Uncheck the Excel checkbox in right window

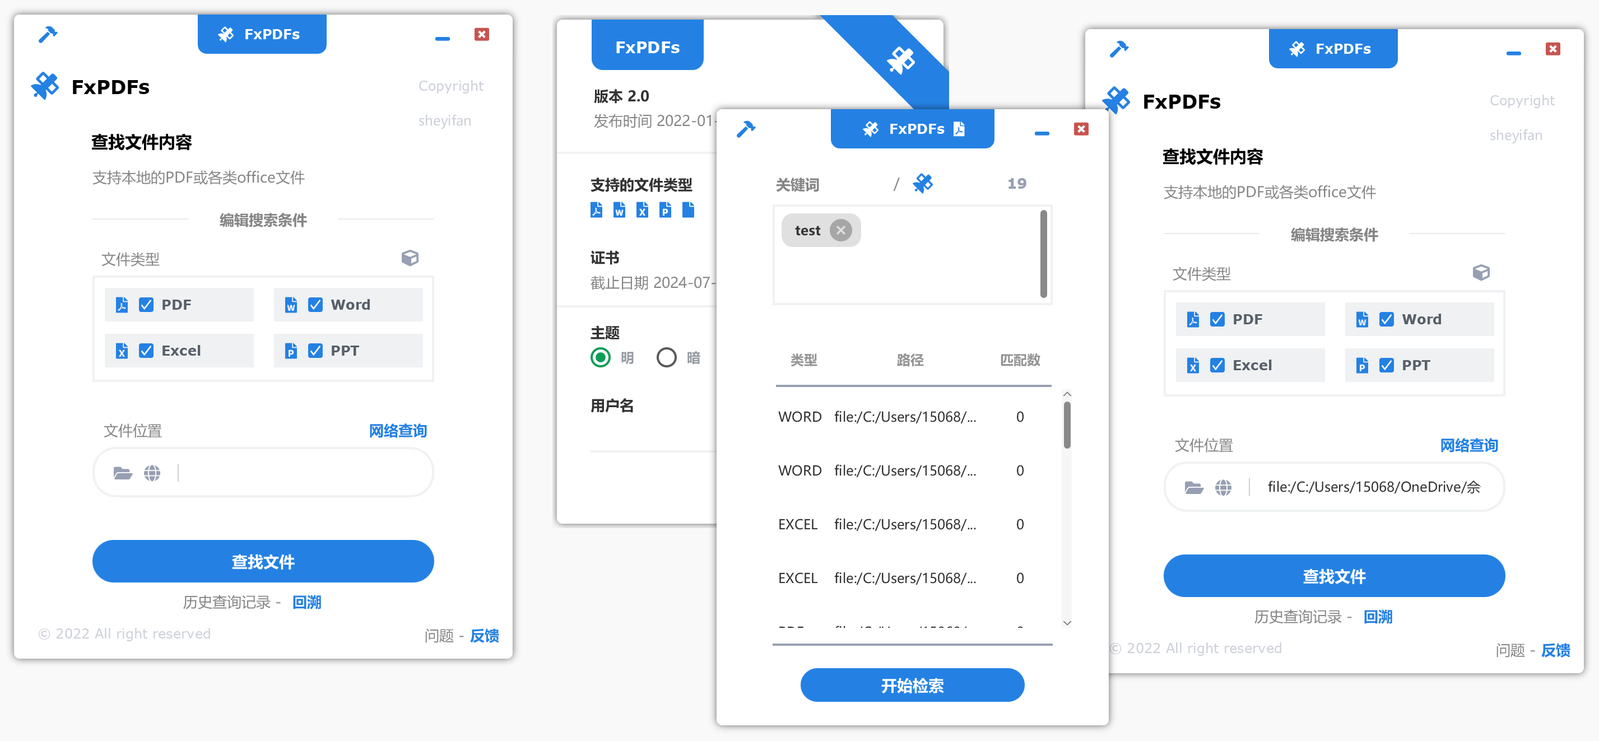click(x=1217, y=365)
